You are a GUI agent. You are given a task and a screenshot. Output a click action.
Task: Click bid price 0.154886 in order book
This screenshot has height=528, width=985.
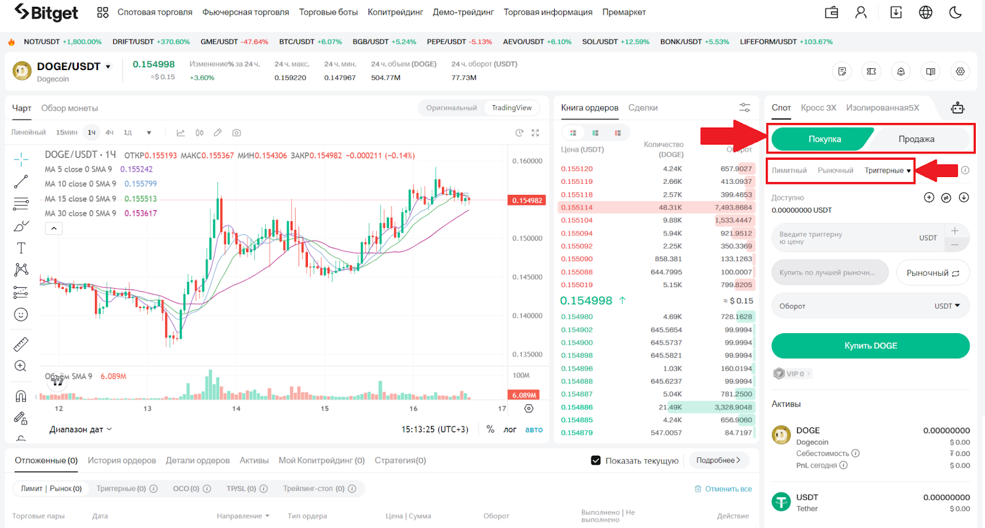click(x=577, y=407)
